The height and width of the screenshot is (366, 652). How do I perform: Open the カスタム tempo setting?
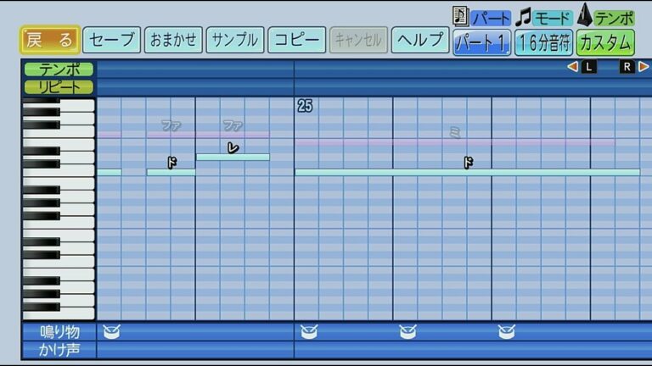pos(605,42)
